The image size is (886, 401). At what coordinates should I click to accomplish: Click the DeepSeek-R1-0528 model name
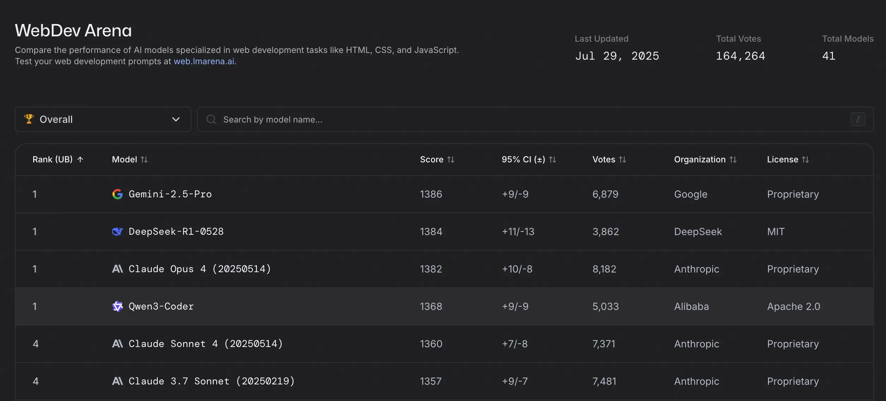point(176,232)
